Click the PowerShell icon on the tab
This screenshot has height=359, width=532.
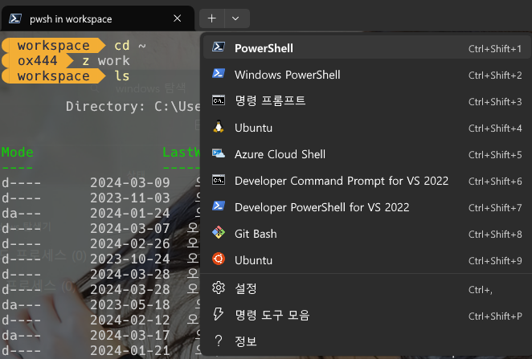click(15, 18)
